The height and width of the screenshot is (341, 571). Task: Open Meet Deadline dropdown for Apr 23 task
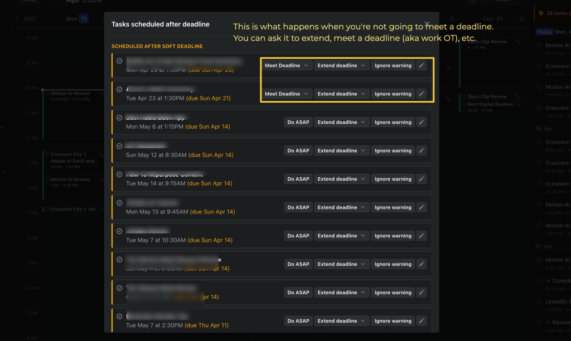(x=286, y=94)
